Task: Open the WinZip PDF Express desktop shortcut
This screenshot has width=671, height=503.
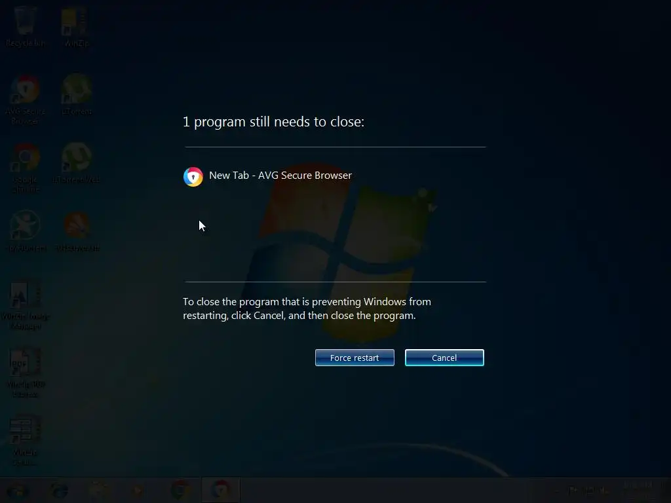Action: click(26, 373)
